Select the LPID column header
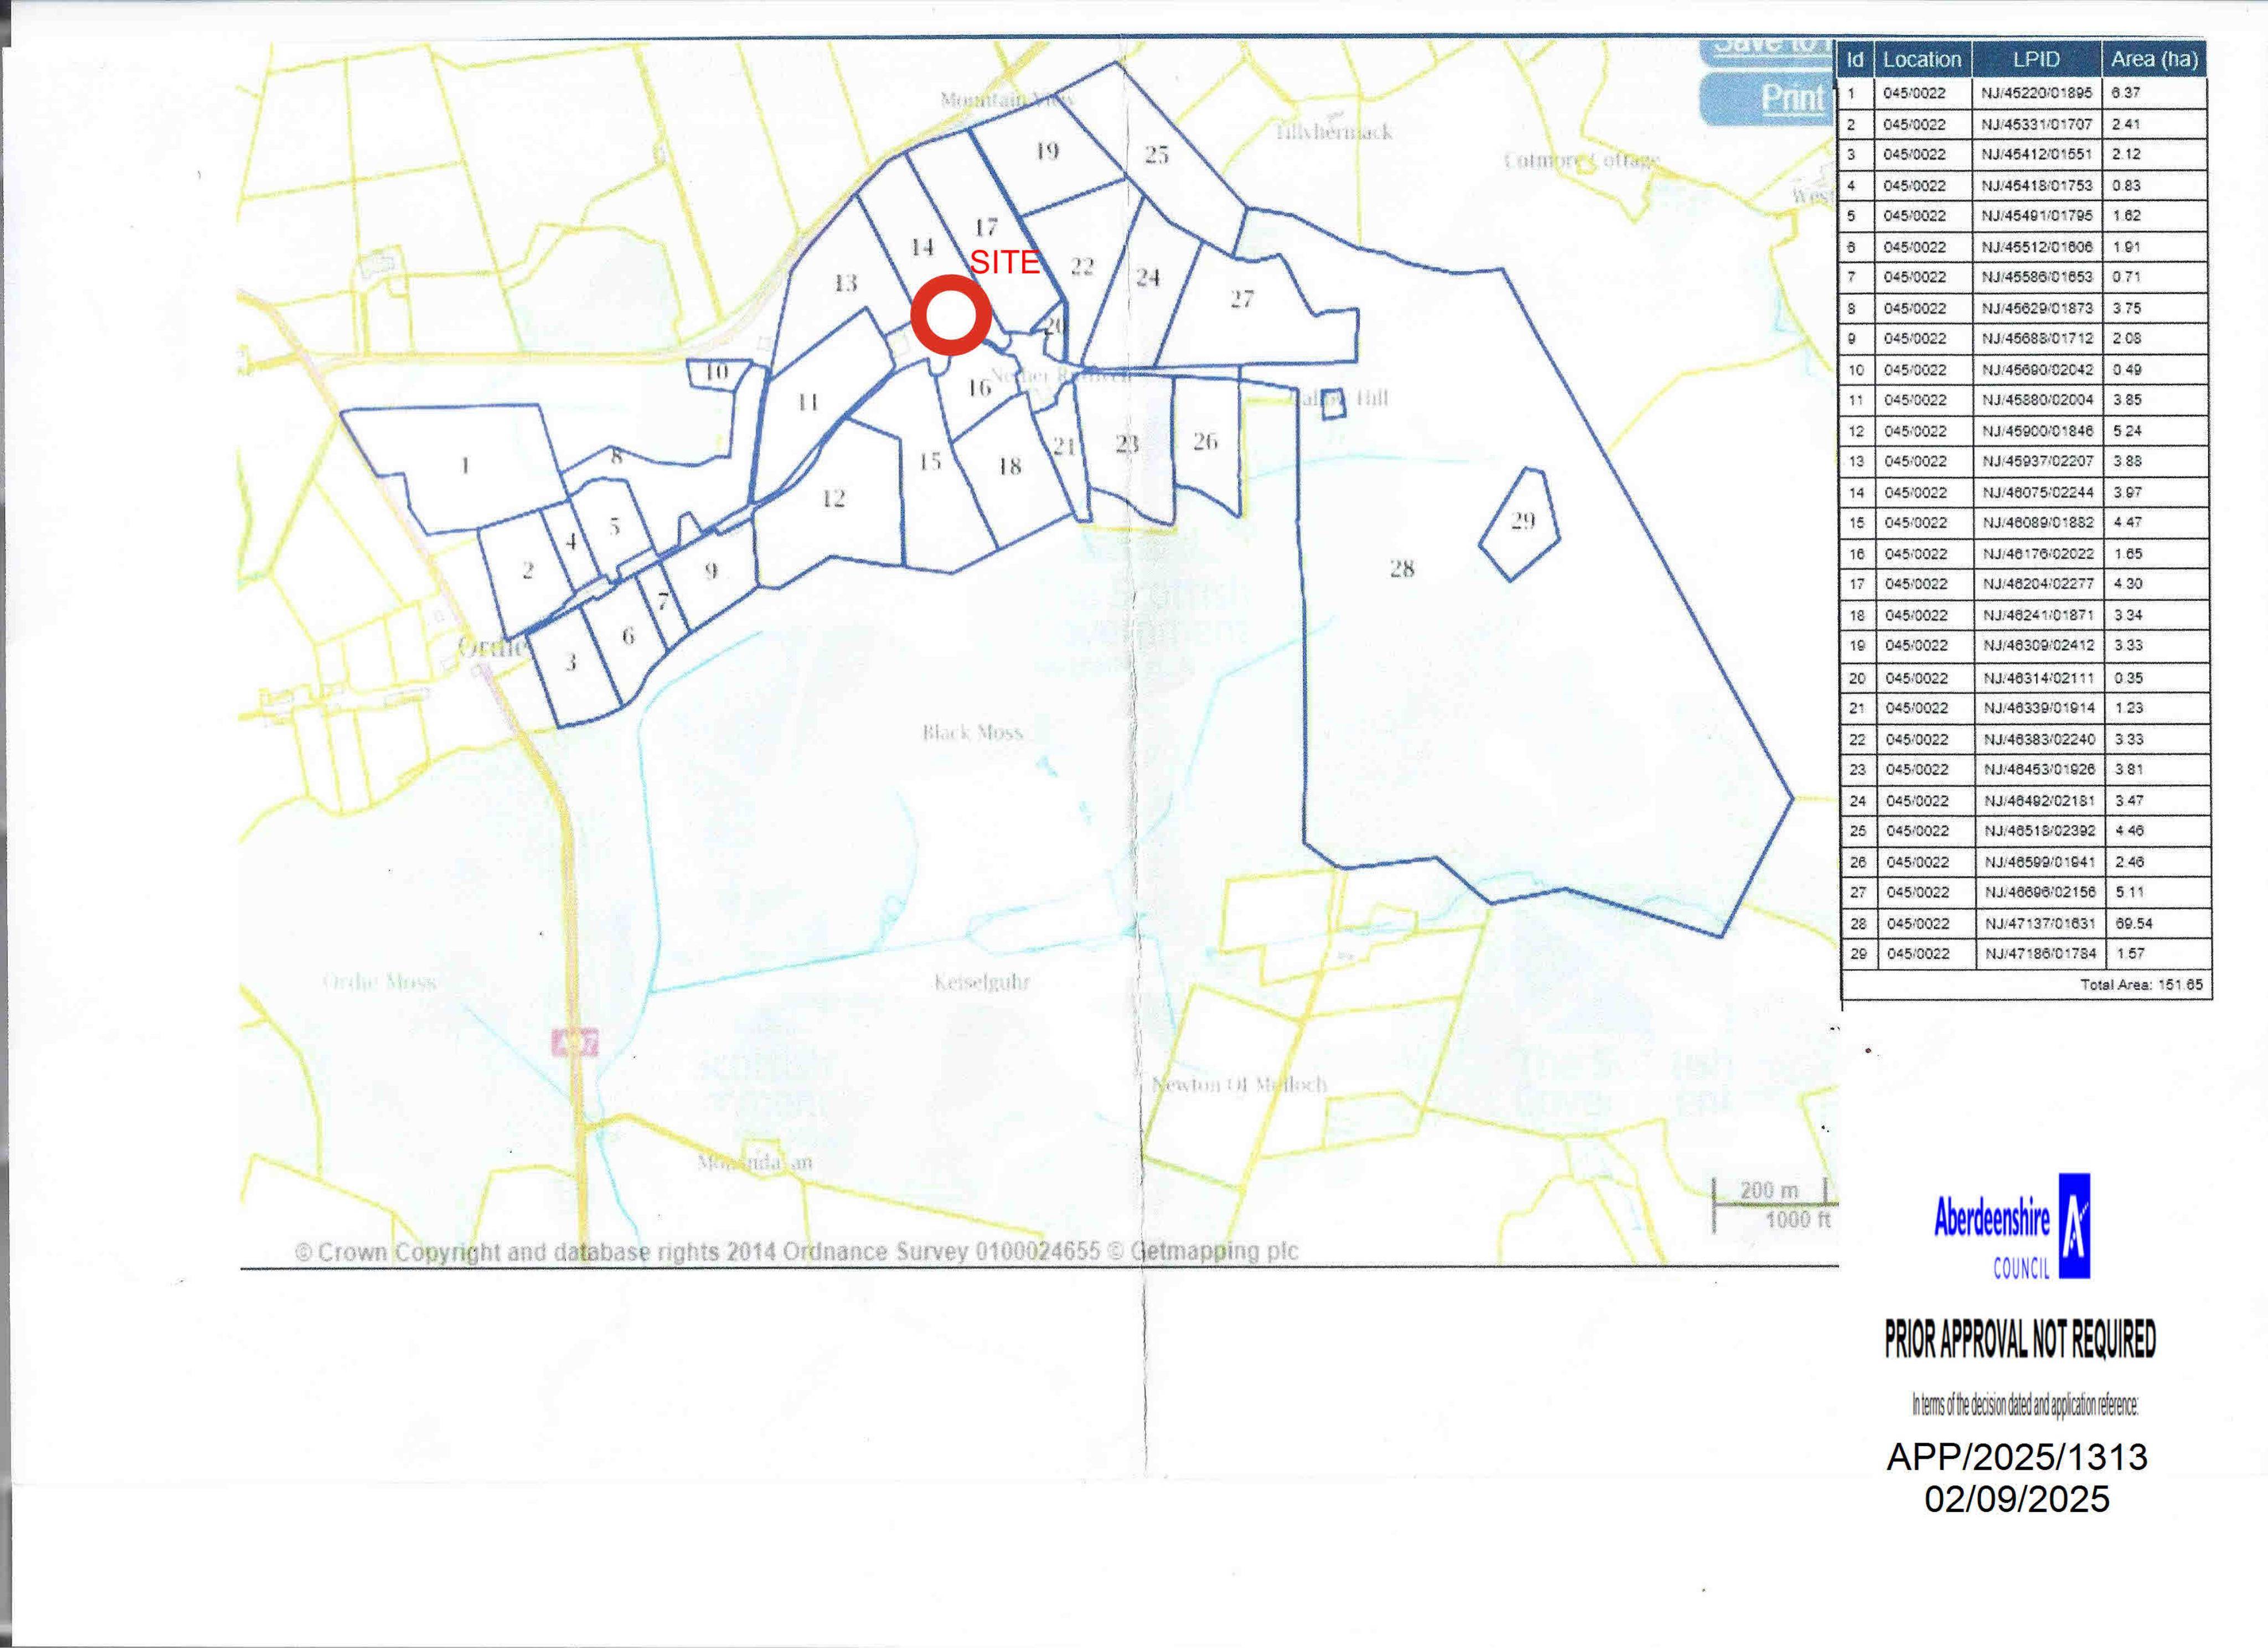This screenshot has width=2268, height=1648. pos(2036,59)
